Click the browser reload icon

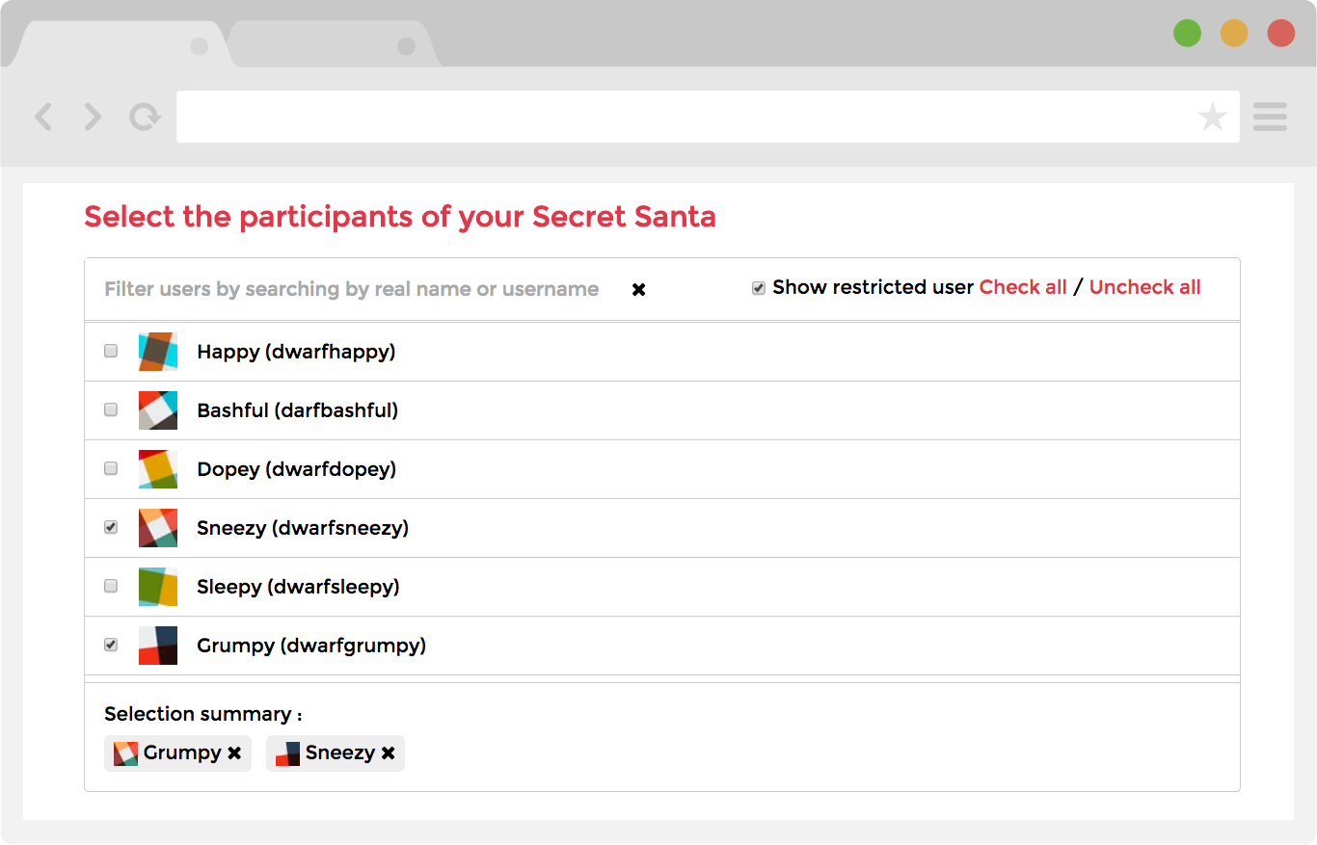[143, 117]
